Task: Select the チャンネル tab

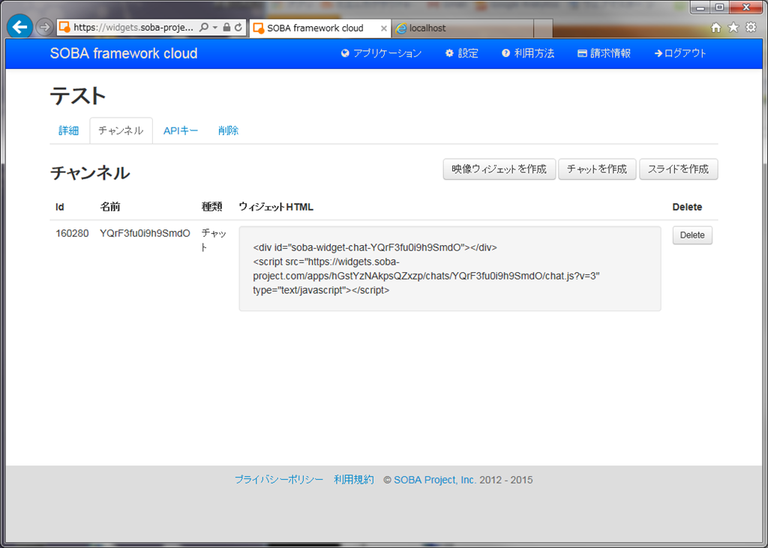Action: point(121,130)
